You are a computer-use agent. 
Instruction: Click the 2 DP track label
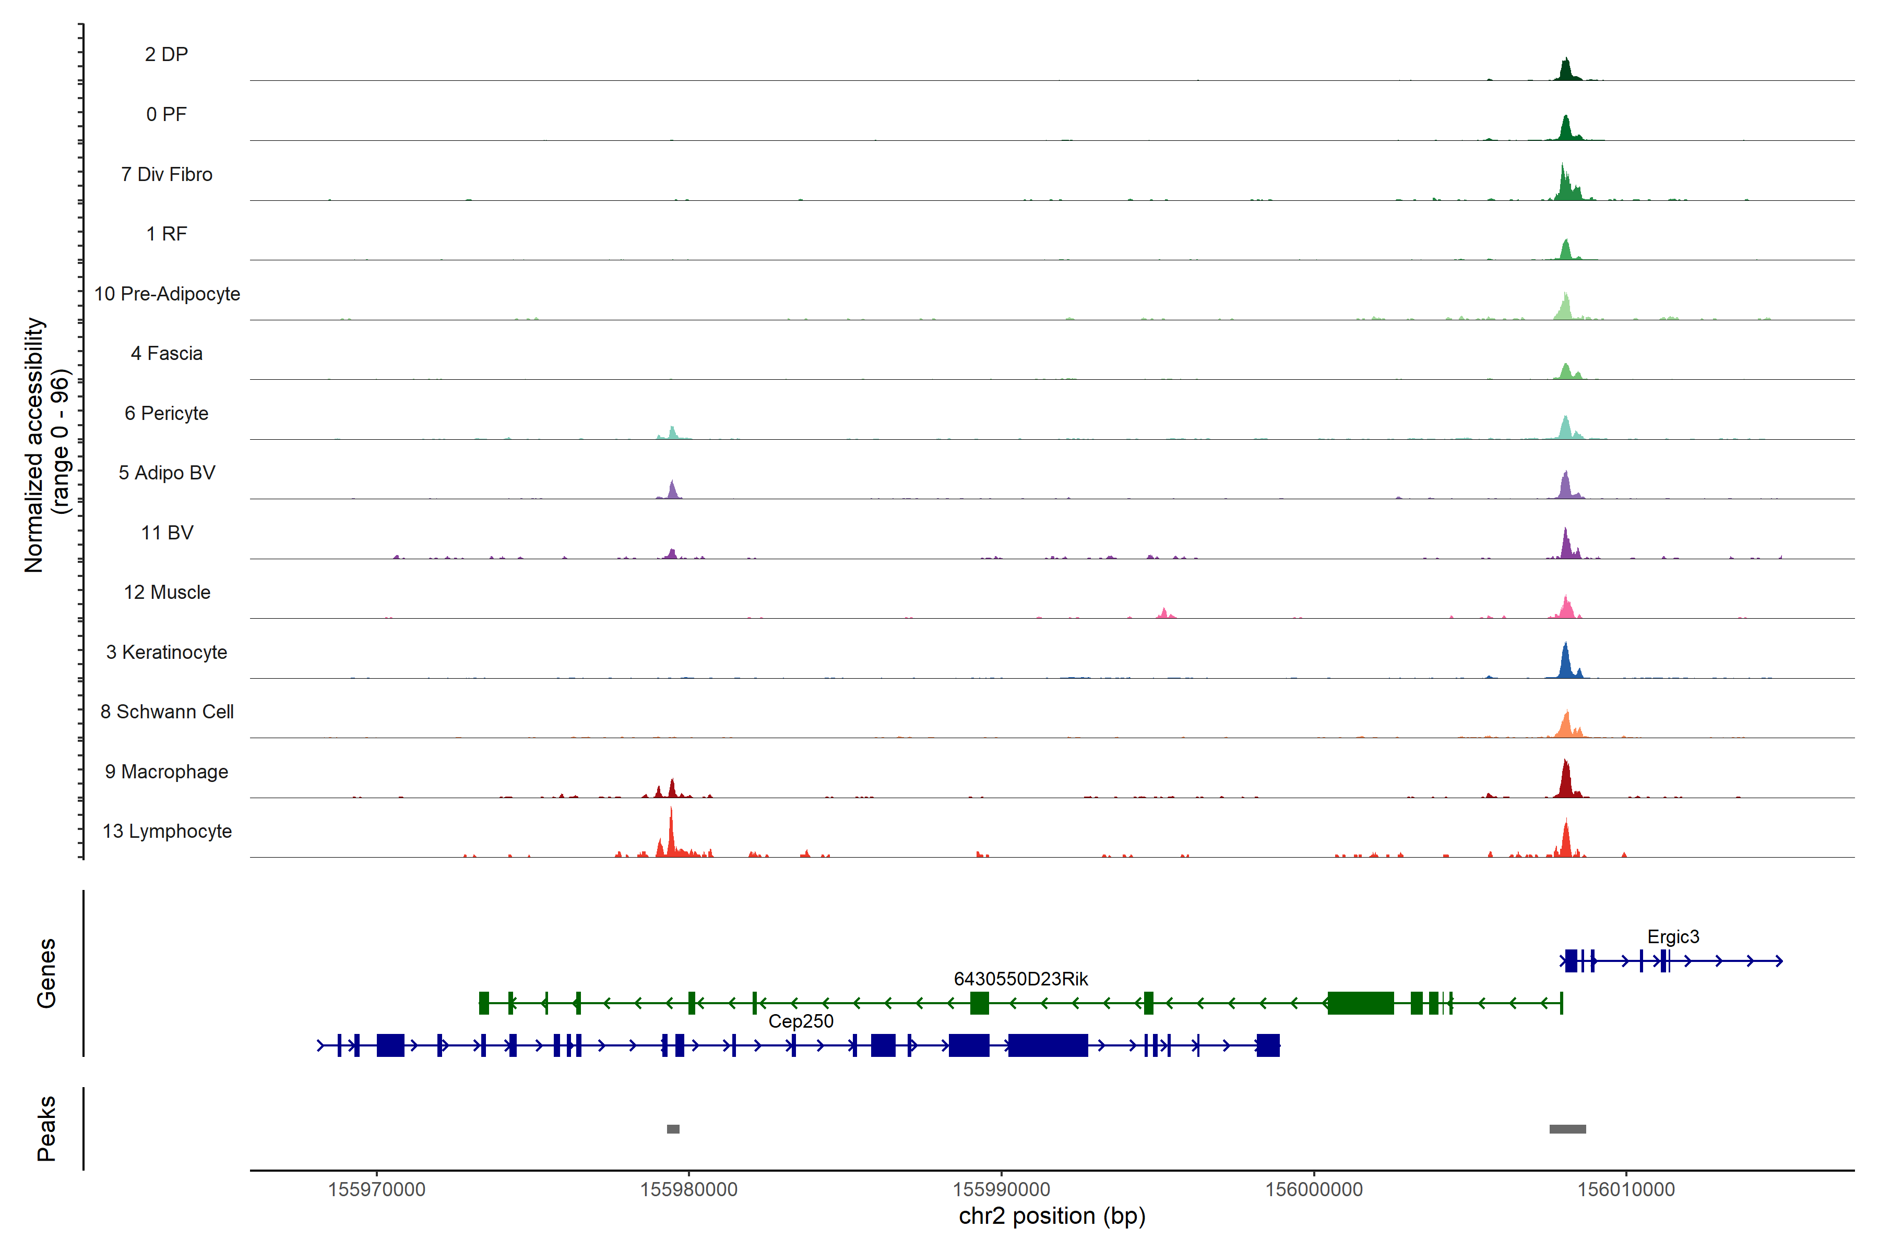166,54
